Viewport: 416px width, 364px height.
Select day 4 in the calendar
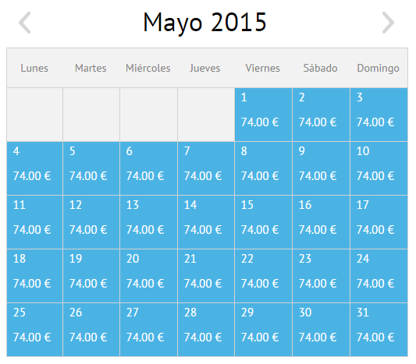coord(35,168)
